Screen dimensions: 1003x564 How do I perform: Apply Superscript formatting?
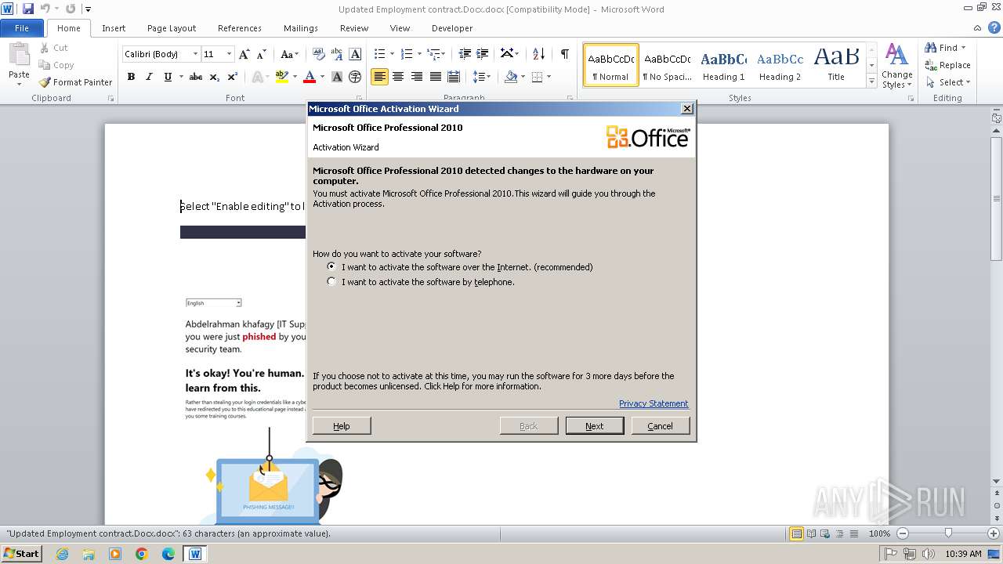point(233,77)
